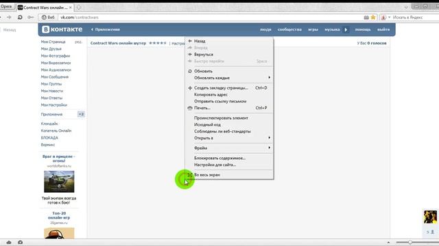
Task: Open Вормикс app link
Action: click(x=48, y=145)
